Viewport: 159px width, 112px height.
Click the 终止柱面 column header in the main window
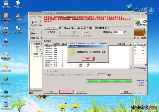142,45
